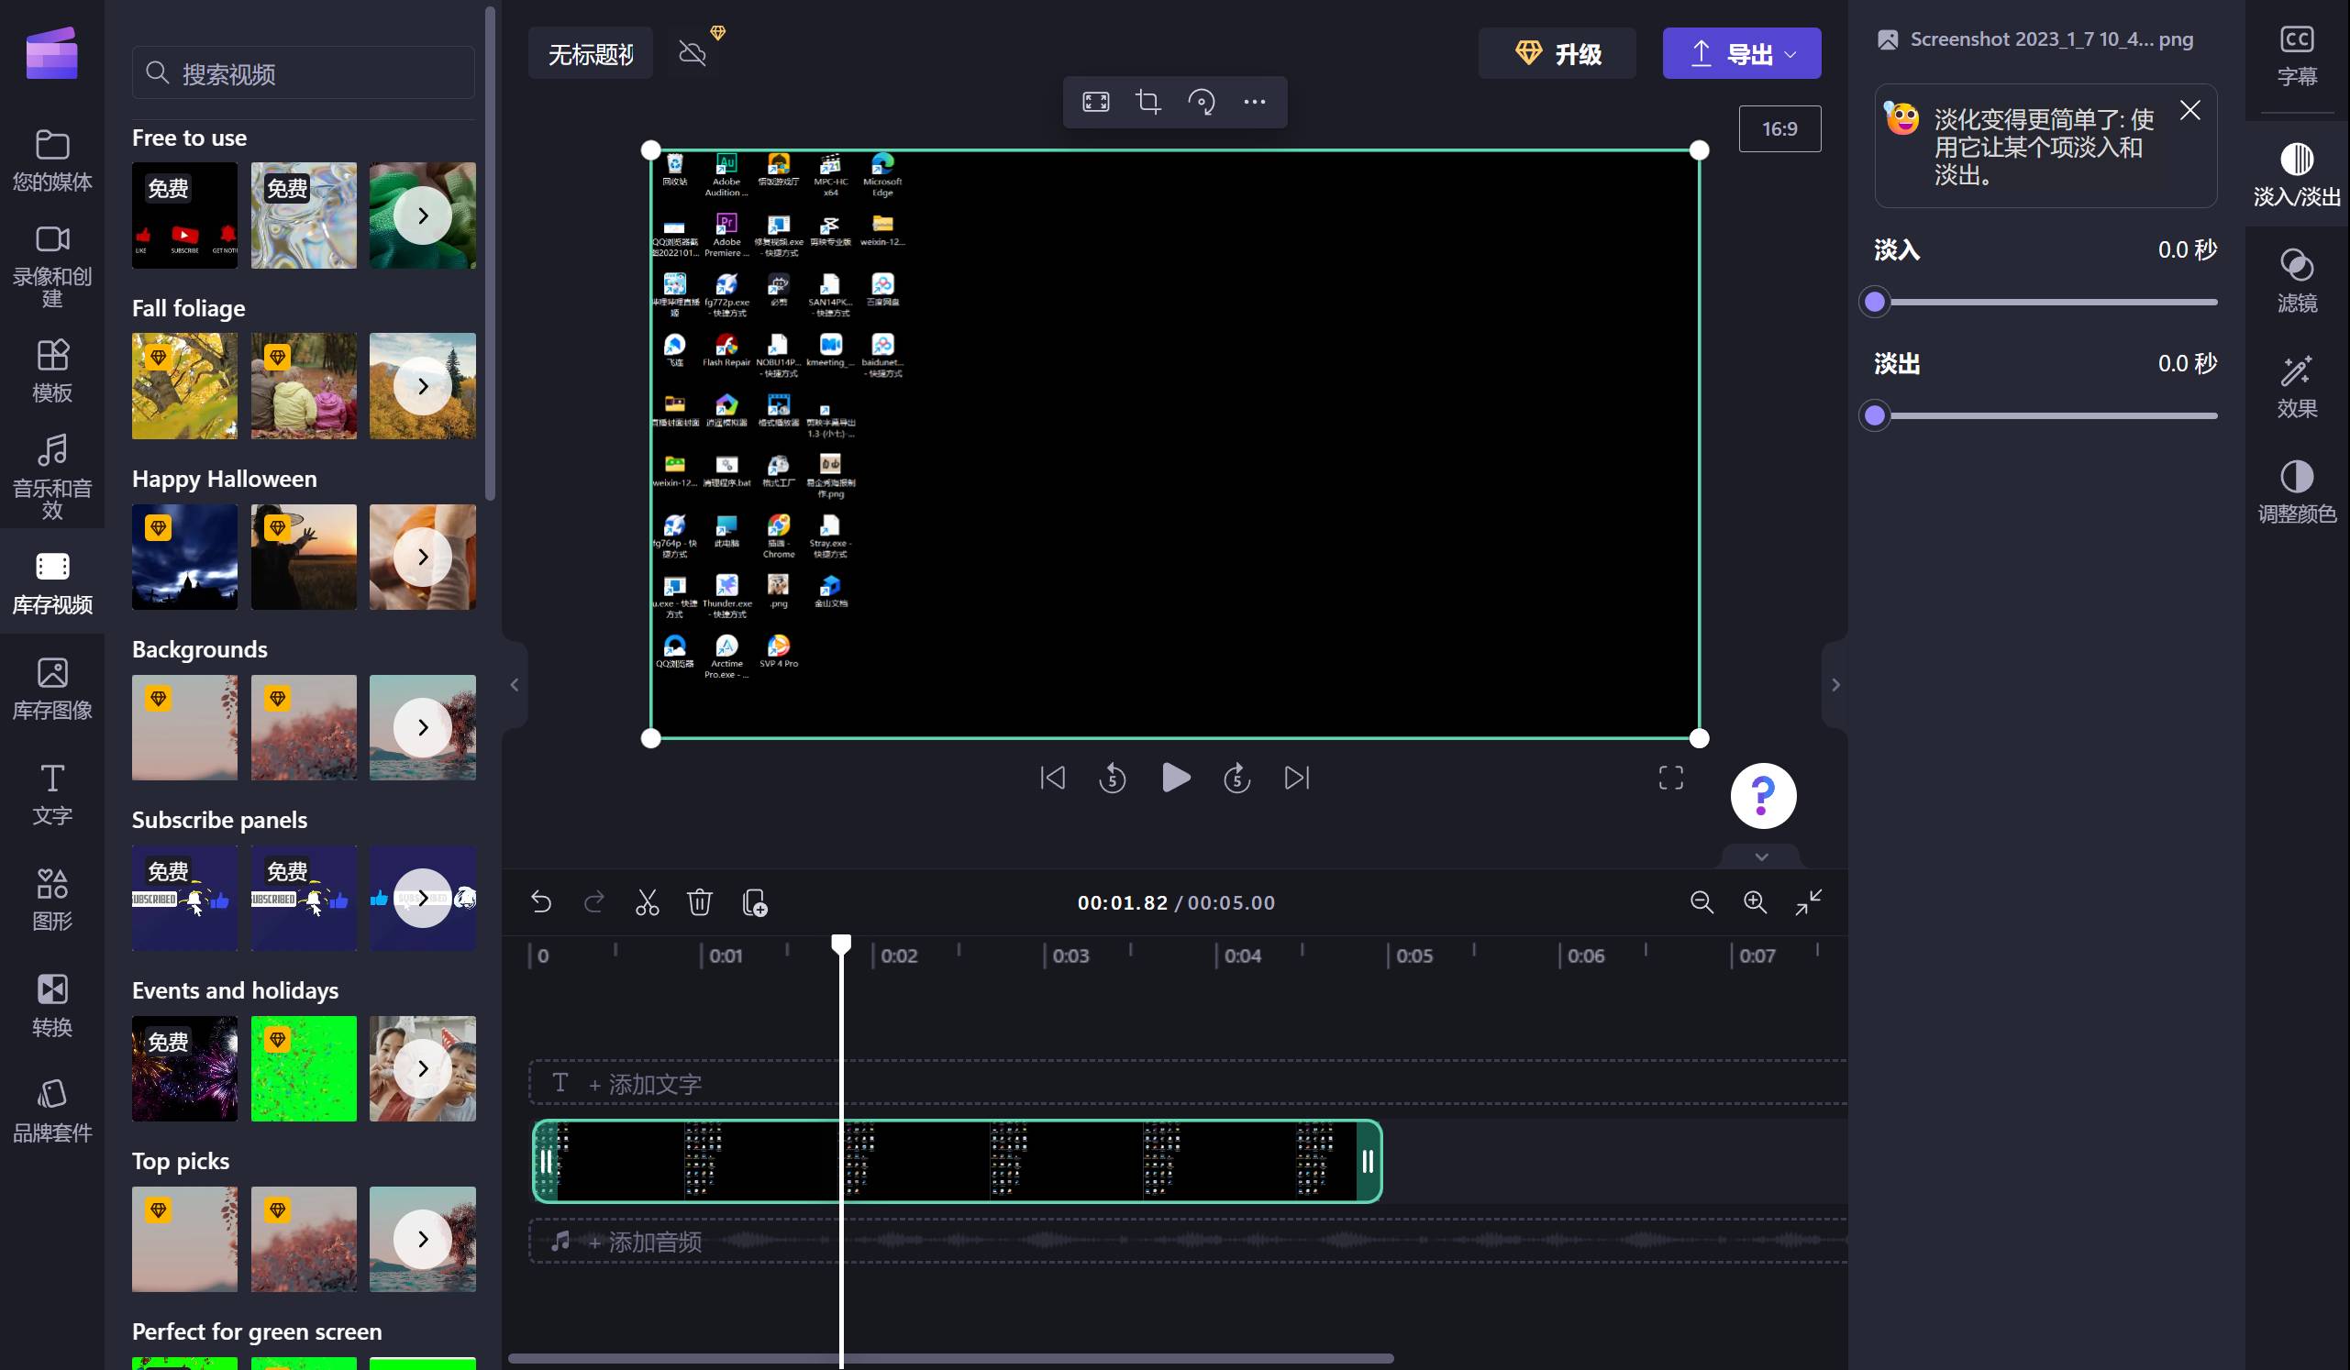Click the search videos input field
The height and width of the screenshot is (1370, 2350).
(x=303, y=72)
